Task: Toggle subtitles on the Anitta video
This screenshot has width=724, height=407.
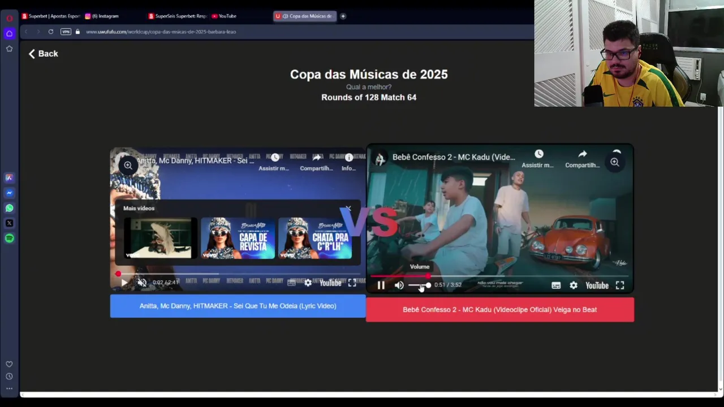Action: (291, 283)
